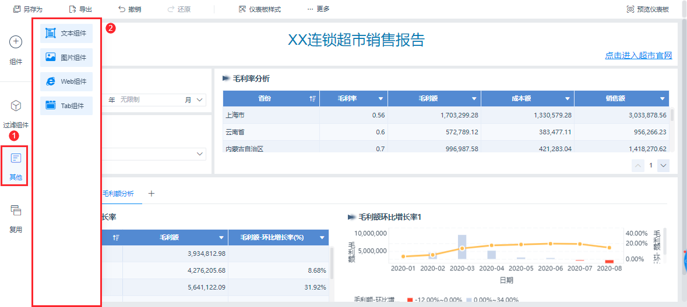
Task: Open the 更多 menu
Action: (318, 9)
